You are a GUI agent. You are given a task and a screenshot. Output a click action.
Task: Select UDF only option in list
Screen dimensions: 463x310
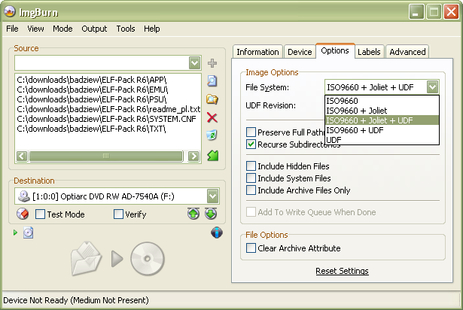point(382,140)
